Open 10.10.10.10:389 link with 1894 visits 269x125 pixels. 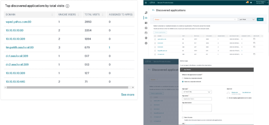pyautogui.click(x=16, y=39)
